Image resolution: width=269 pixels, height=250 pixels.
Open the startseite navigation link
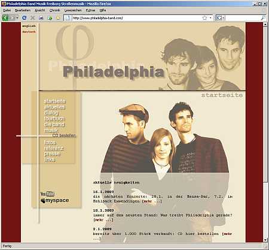coord(55,101)
